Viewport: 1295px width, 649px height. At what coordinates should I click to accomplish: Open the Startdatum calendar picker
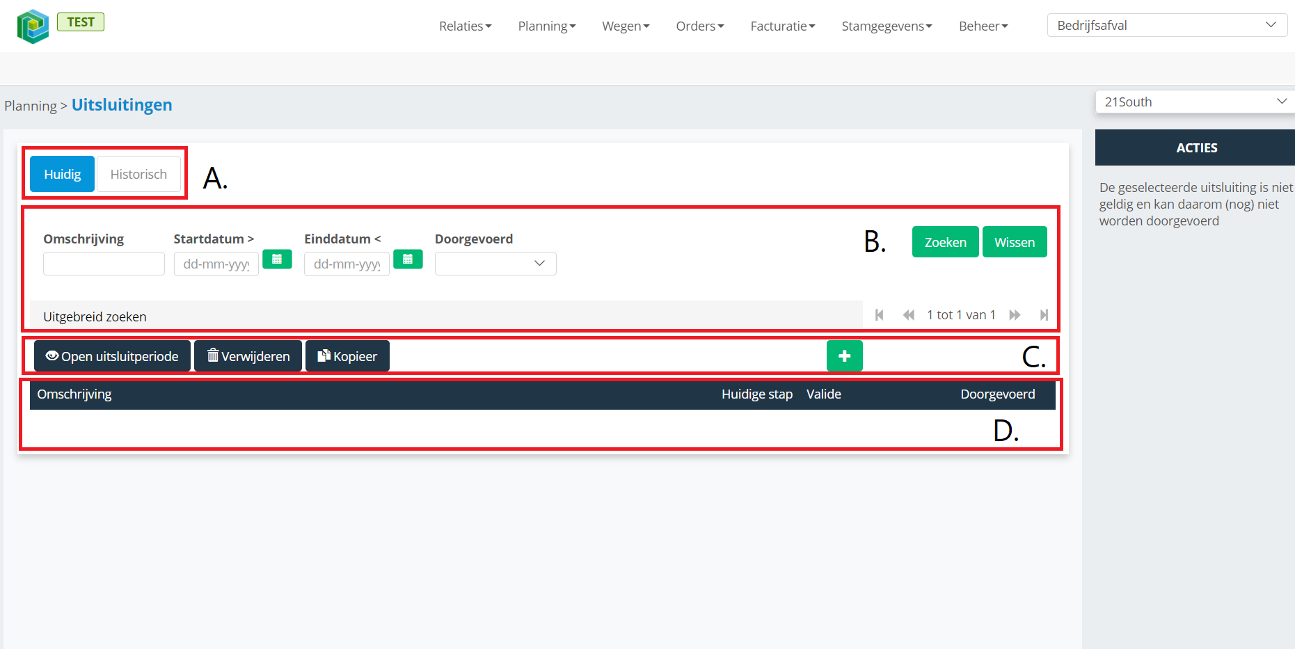277,259
